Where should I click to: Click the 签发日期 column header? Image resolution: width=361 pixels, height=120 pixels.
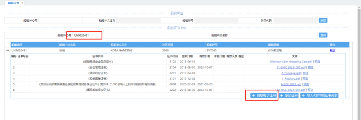[188, 56]
